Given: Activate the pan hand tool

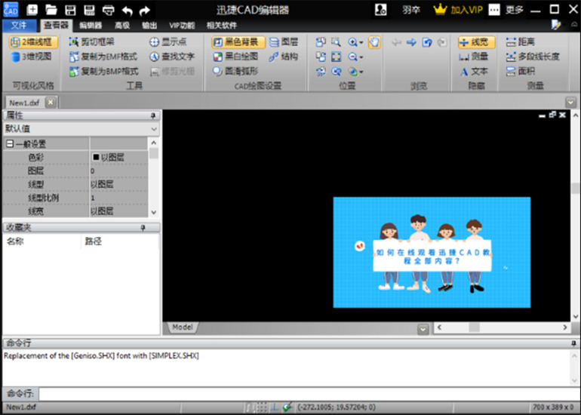Looking at the screenshot, I should (x=374, y=41).
